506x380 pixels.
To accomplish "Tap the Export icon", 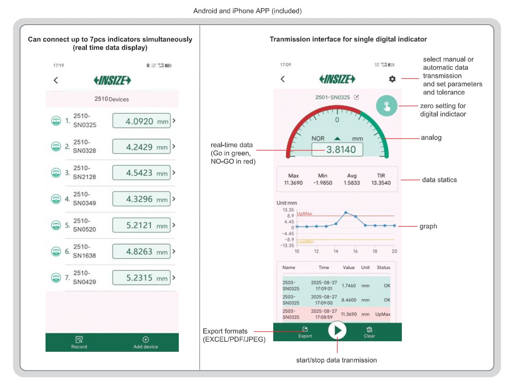I will pos(305,329).
